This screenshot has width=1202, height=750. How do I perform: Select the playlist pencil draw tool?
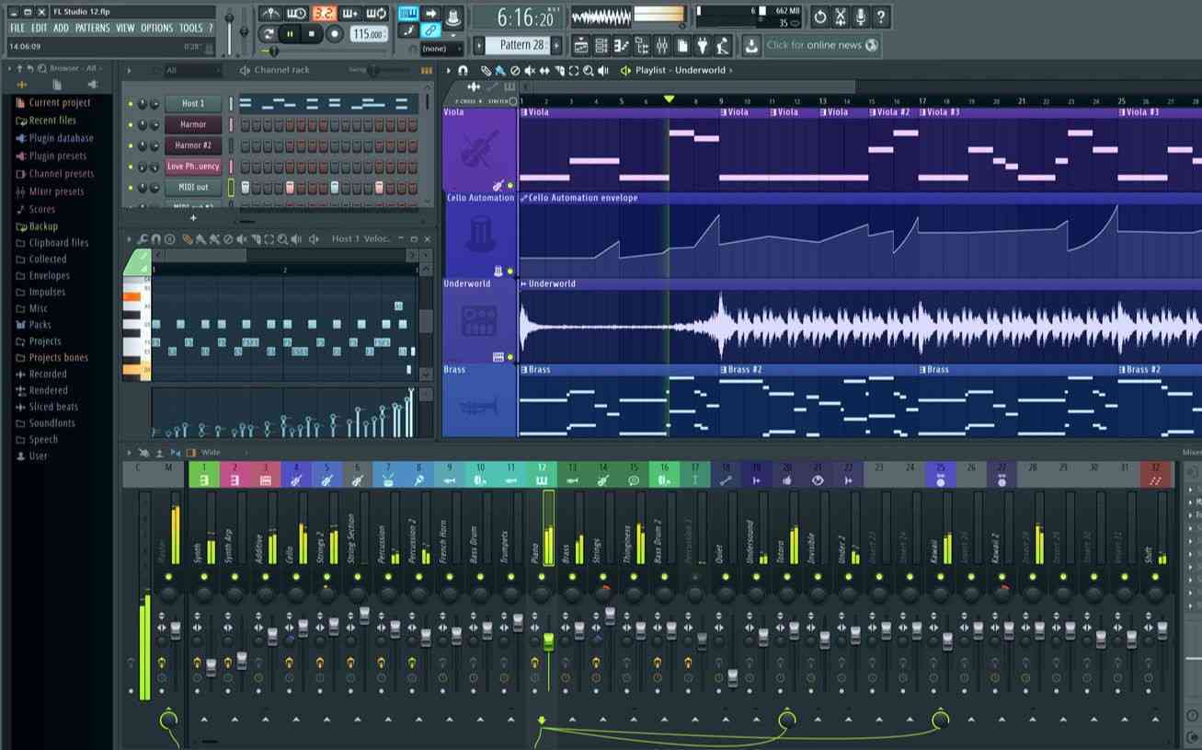point(486,71)
